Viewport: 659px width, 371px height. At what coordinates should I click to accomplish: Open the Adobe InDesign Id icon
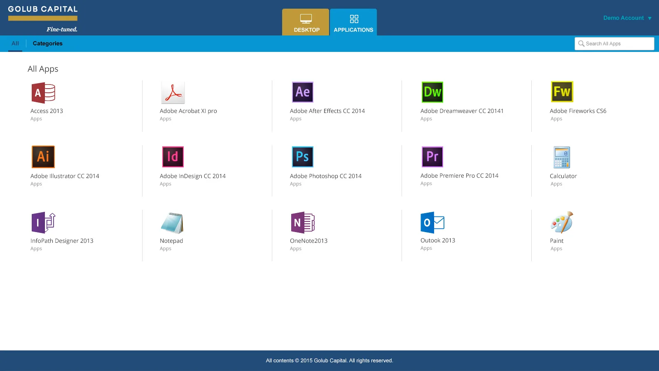click(x=173, y=157)
